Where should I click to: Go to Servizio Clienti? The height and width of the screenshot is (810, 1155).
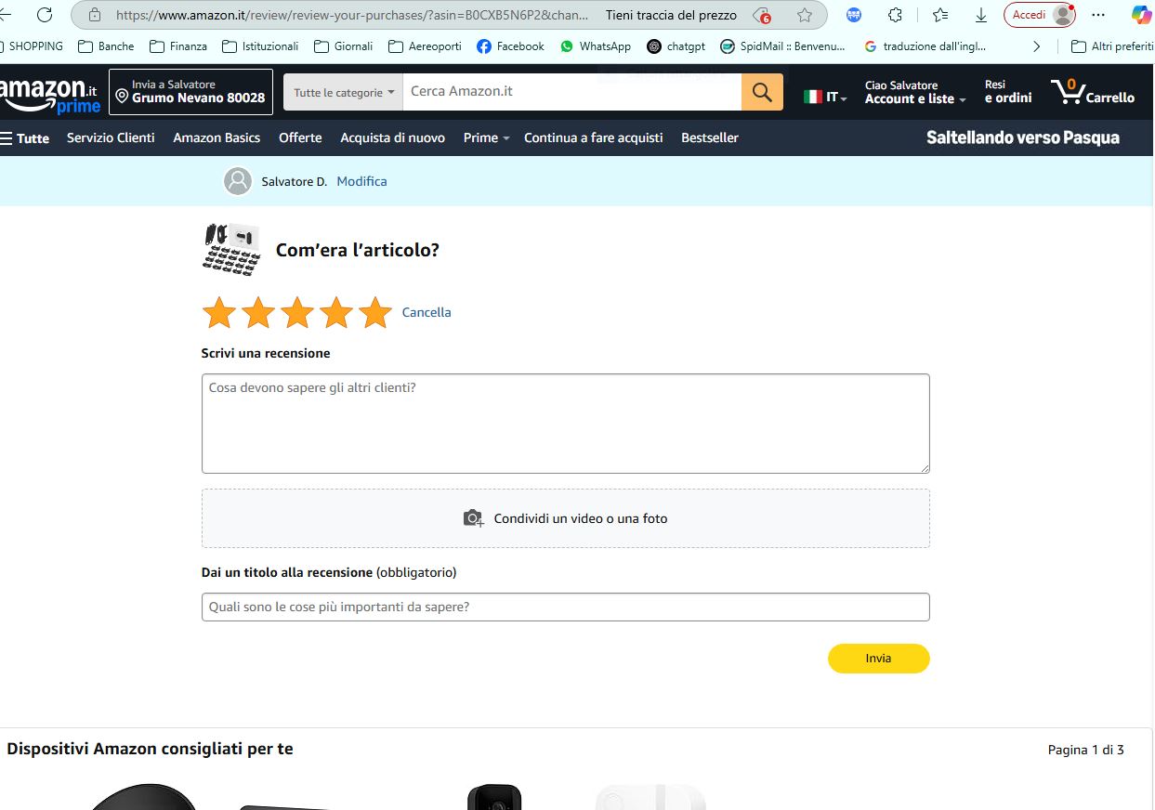[x=111, y=137]
